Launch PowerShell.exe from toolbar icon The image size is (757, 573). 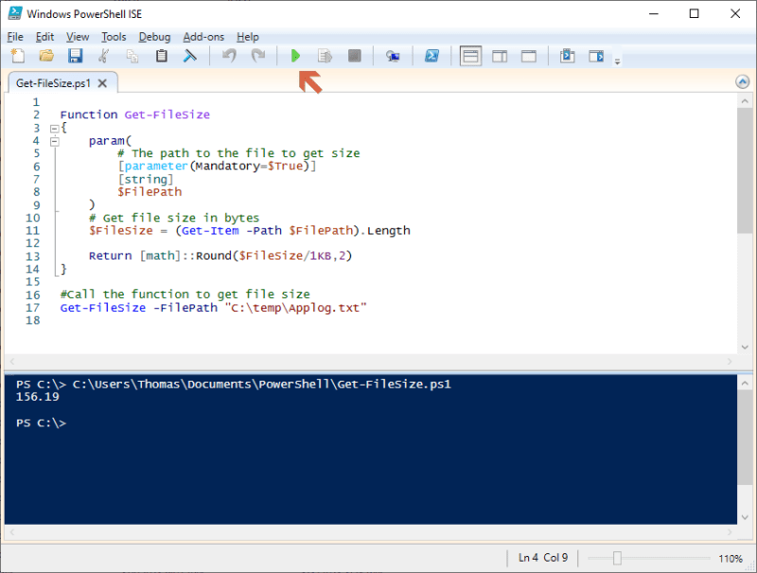point(431,56)
